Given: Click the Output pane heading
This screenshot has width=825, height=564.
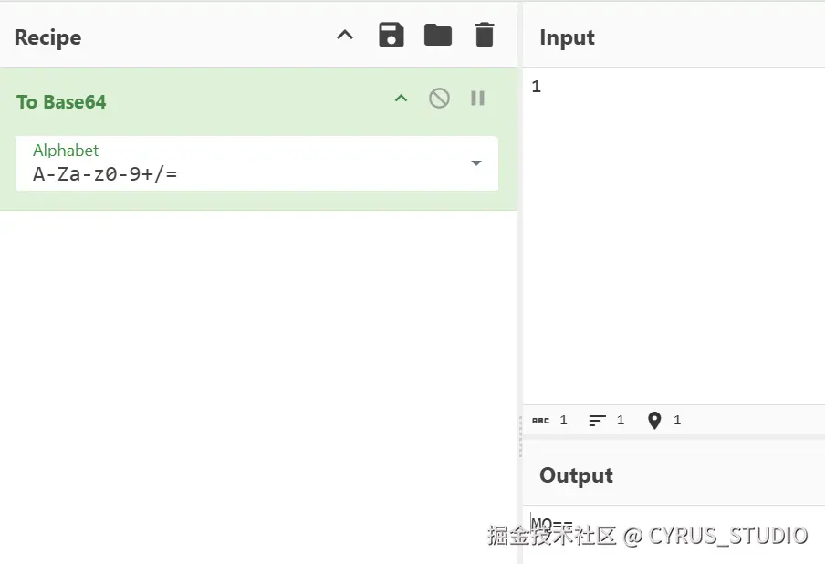Looking at the screenshot, I should pyautogui.click(x=576, y=475).
